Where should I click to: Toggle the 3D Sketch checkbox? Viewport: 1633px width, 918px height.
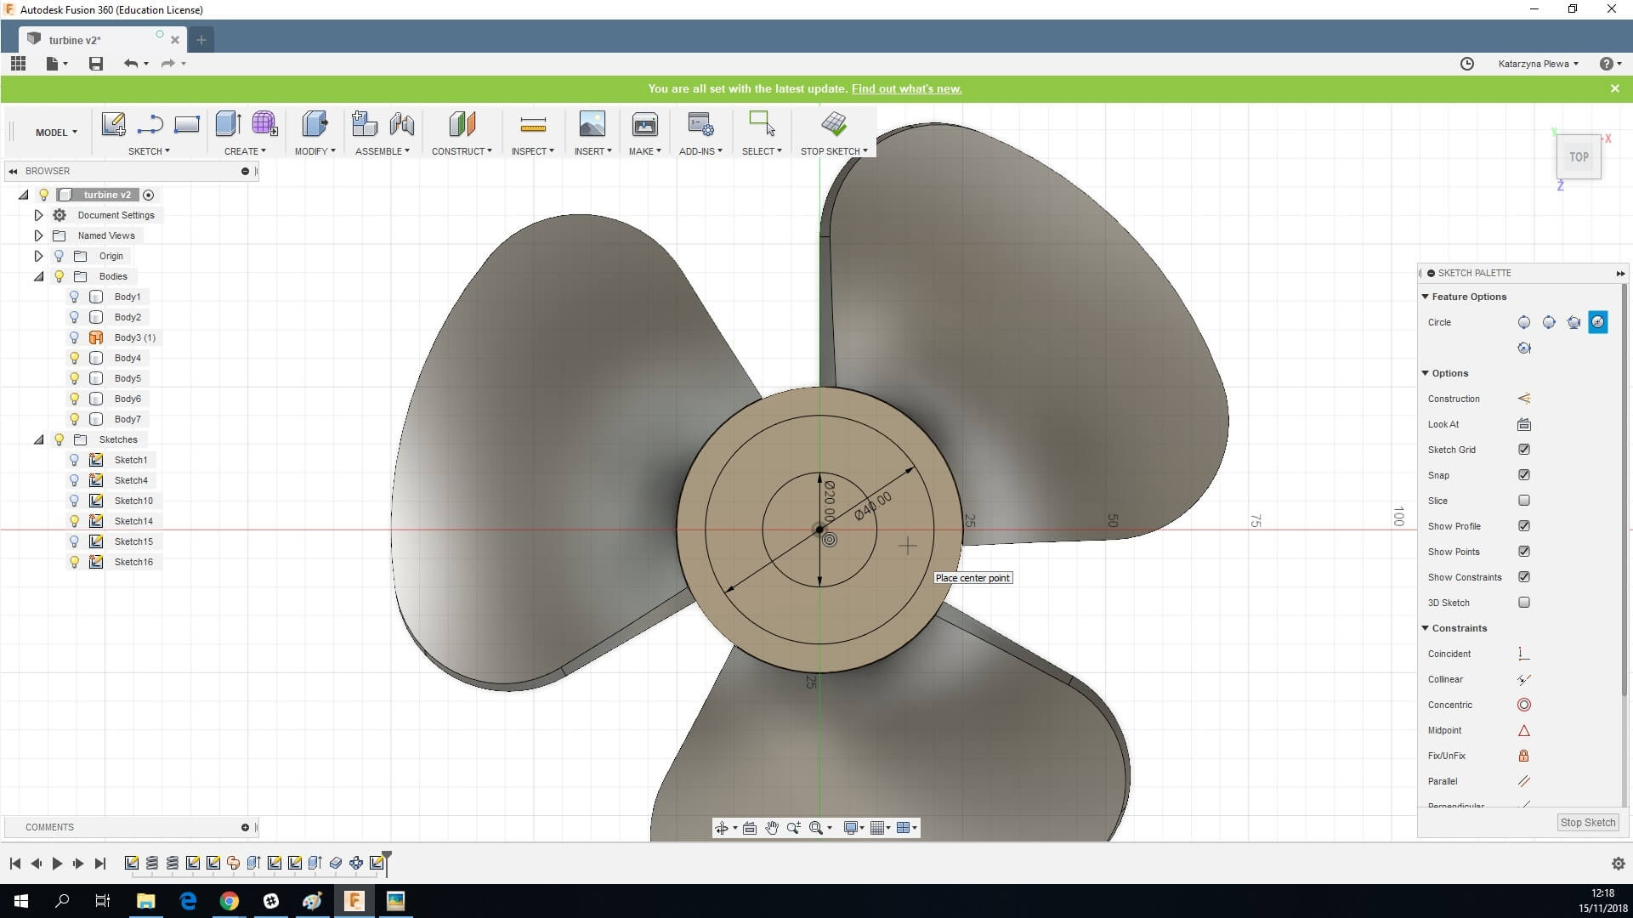(1523, 603)
